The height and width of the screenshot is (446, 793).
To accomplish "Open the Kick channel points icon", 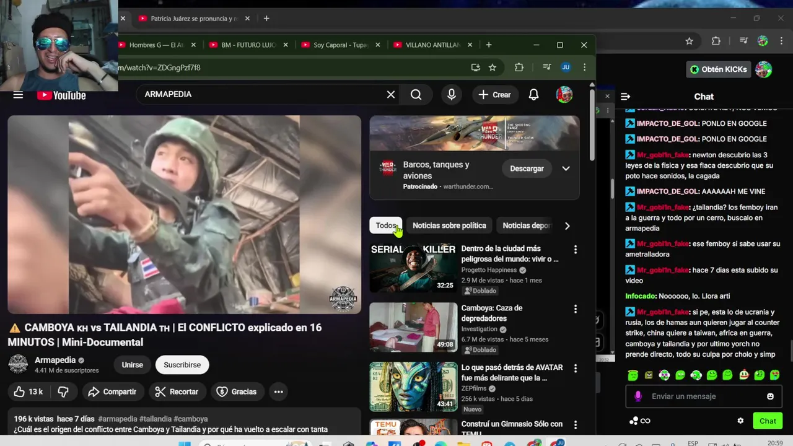I will [x=633, y=421].
